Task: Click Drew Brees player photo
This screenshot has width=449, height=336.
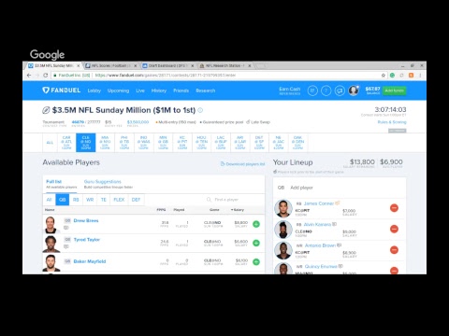Action: (51, 225)
